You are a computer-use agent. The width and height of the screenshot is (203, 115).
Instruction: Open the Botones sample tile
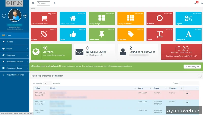(160, 18)
